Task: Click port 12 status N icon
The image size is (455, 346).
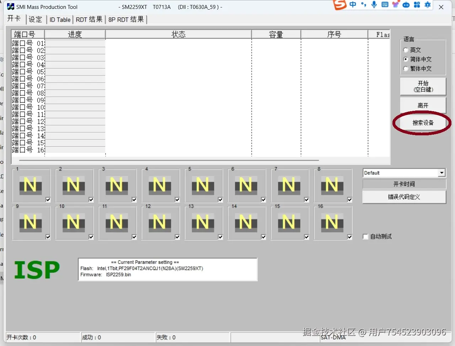Action: click(x=160, y=223)
